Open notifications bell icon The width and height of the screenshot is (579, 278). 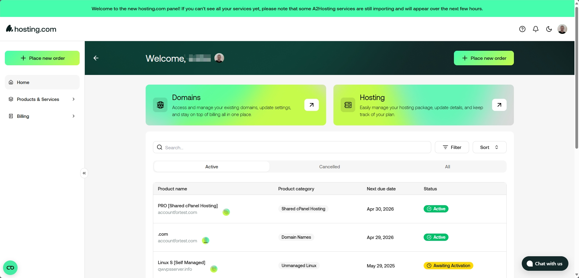pyautogui.click(x=536, y=29)
